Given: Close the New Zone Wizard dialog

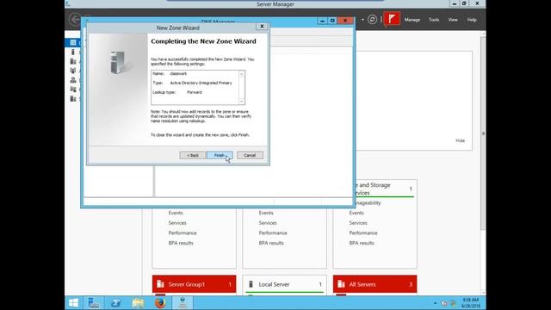Looking at the screenshot, I should point(262,27).
